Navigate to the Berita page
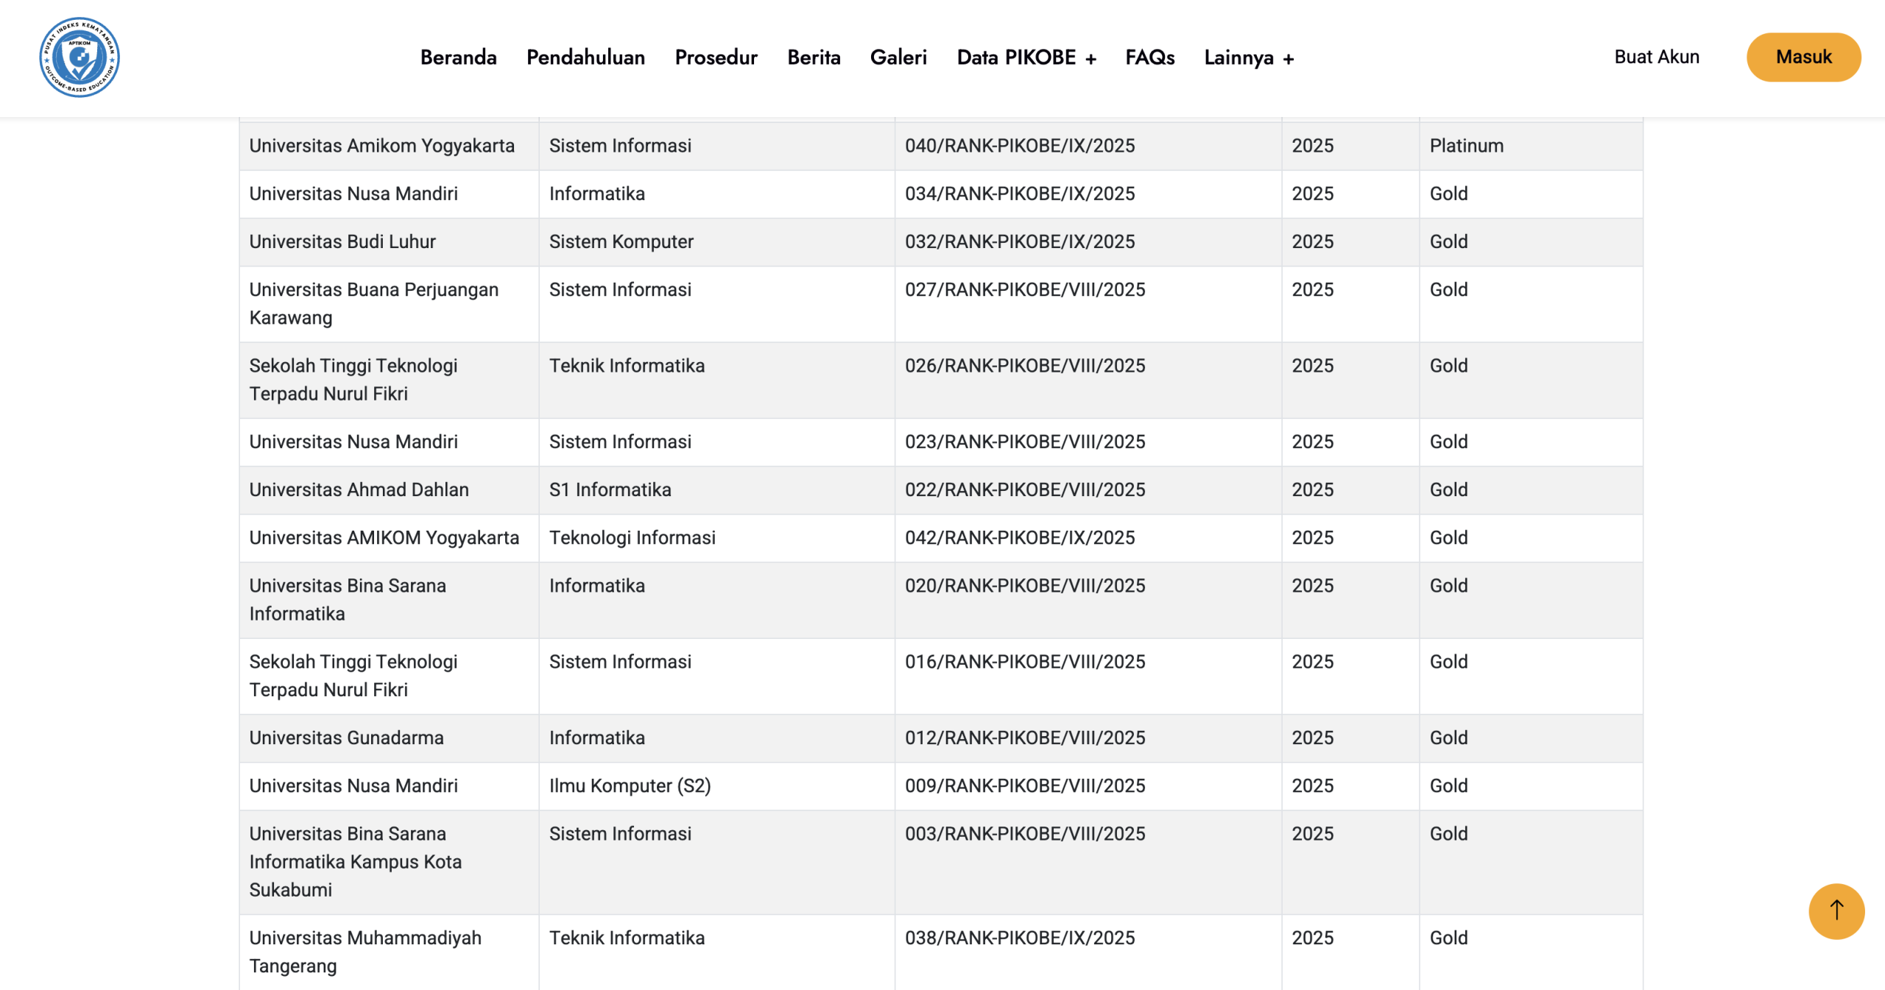Image resolution: width=1885 pixels, height=990 pixels. click(814, 57)
